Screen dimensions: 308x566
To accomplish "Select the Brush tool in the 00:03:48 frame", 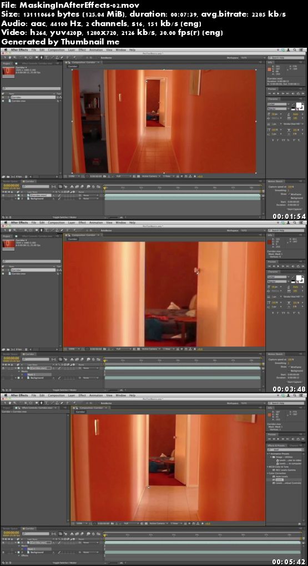I will (53, 231).
